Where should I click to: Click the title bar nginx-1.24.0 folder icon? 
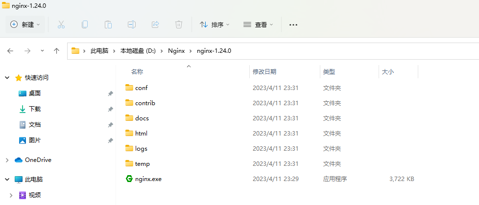point(6,5)
